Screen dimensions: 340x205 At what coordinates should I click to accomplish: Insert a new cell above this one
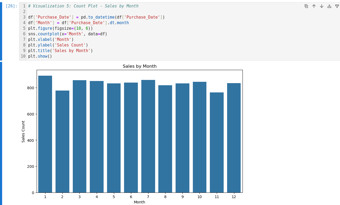pyautogui.click(x=329, y=6)
